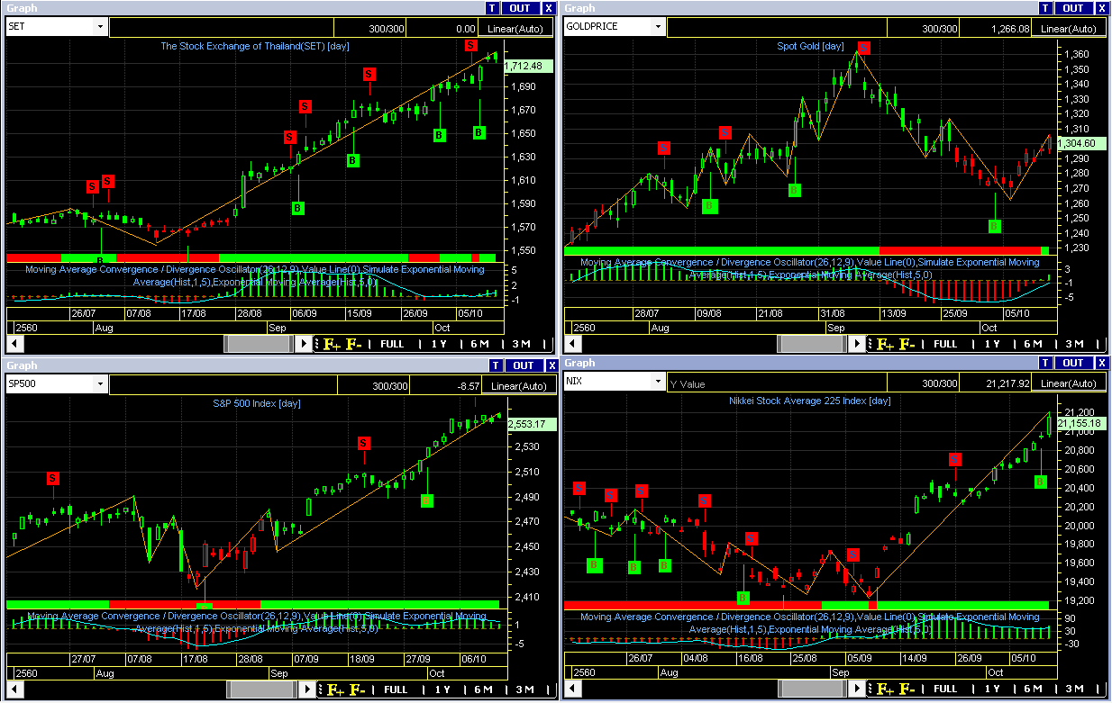Click the F+ zoom-in icon under SET chart

click(x=331, y=344)
